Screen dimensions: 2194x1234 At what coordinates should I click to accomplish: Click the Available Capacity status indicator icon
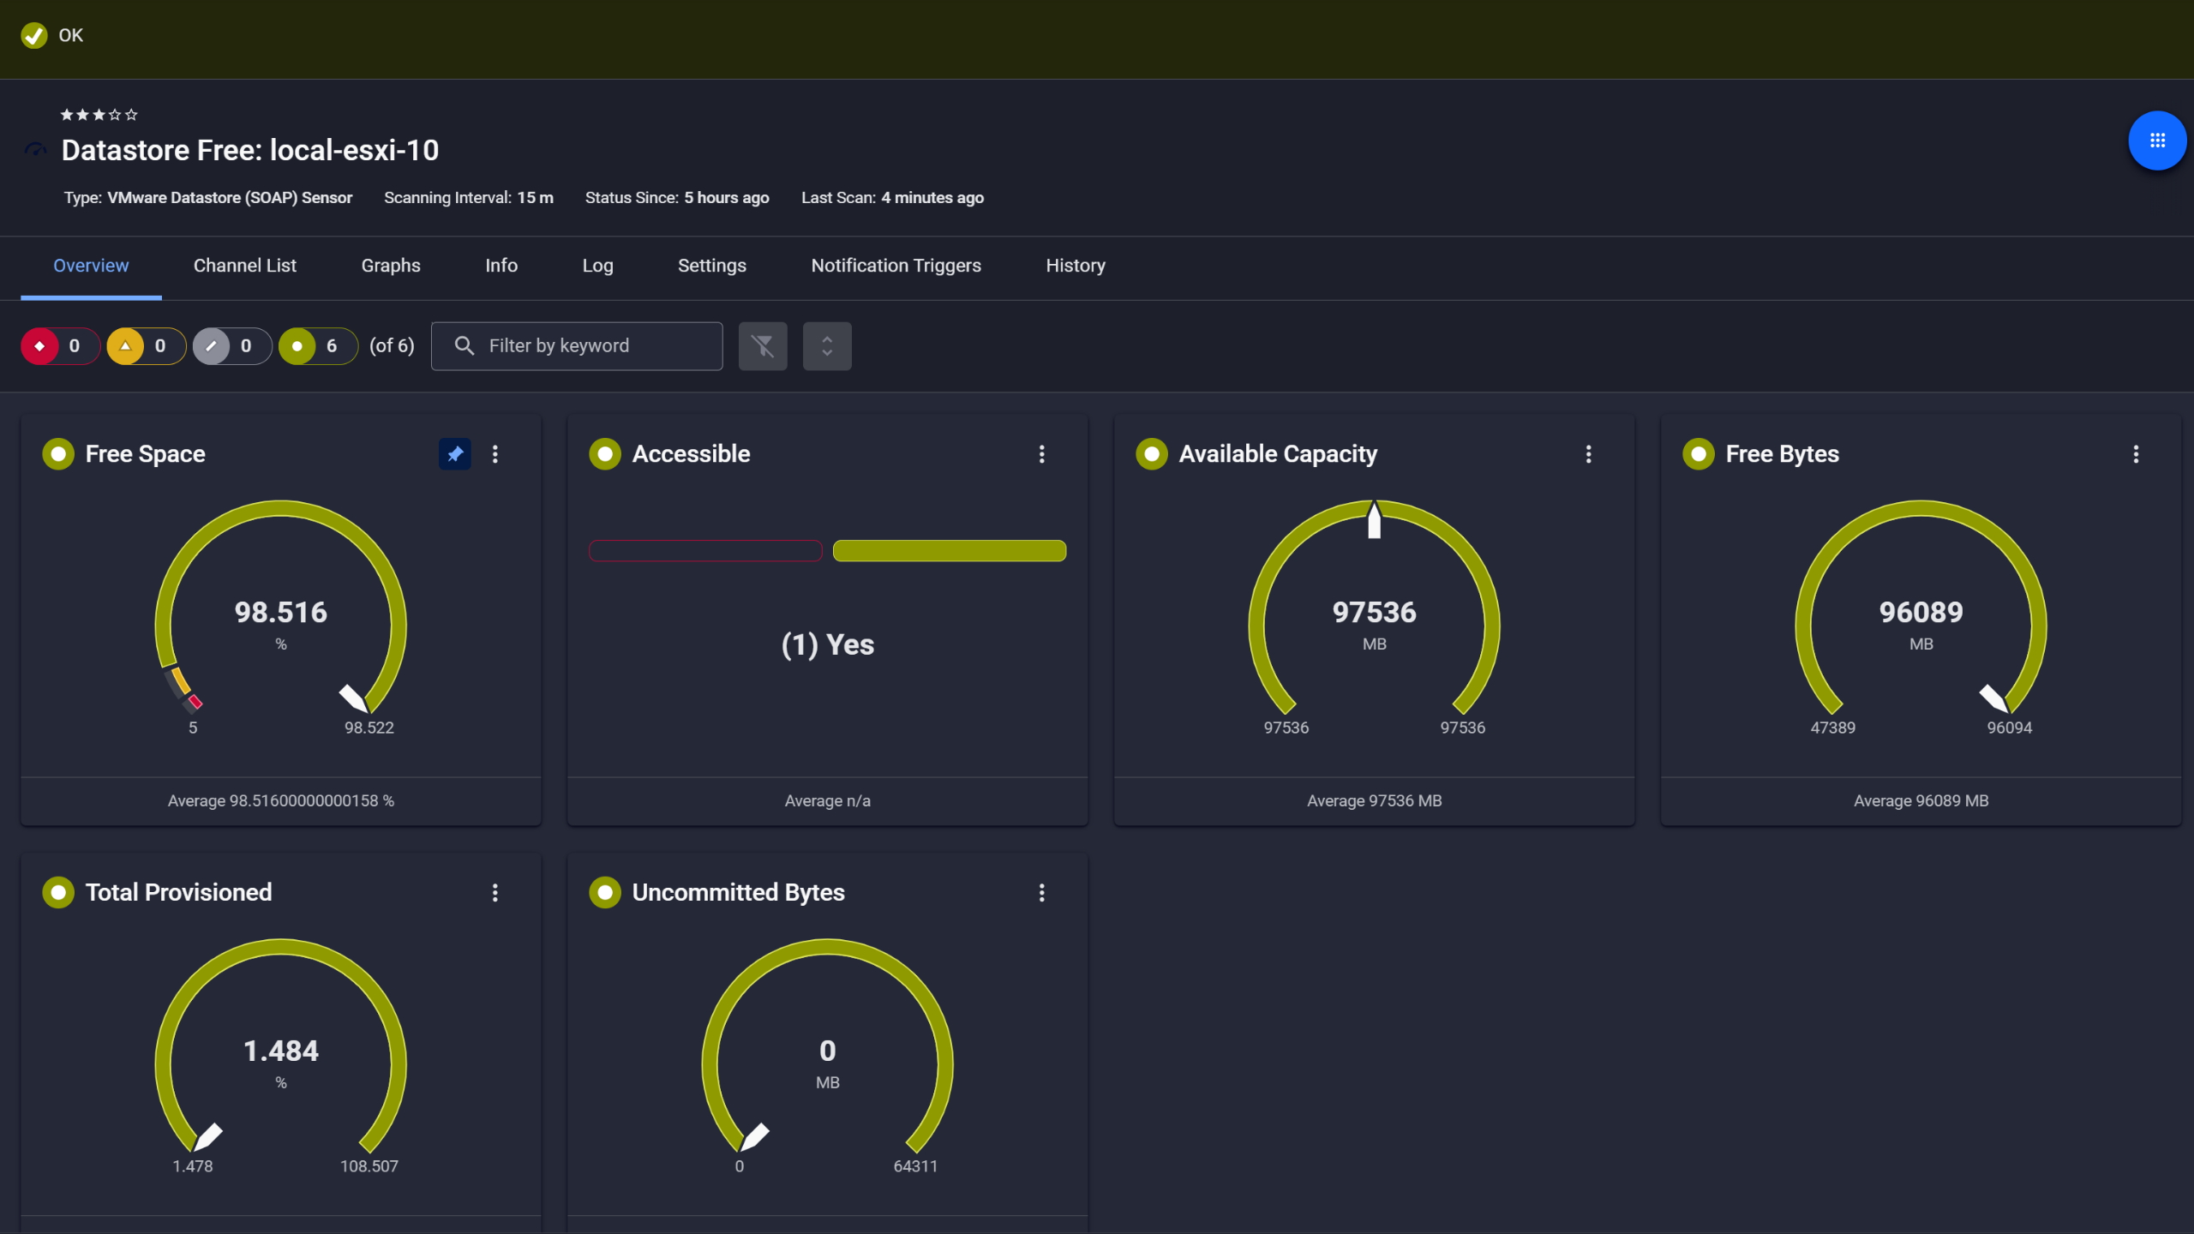pos(1152,453)
